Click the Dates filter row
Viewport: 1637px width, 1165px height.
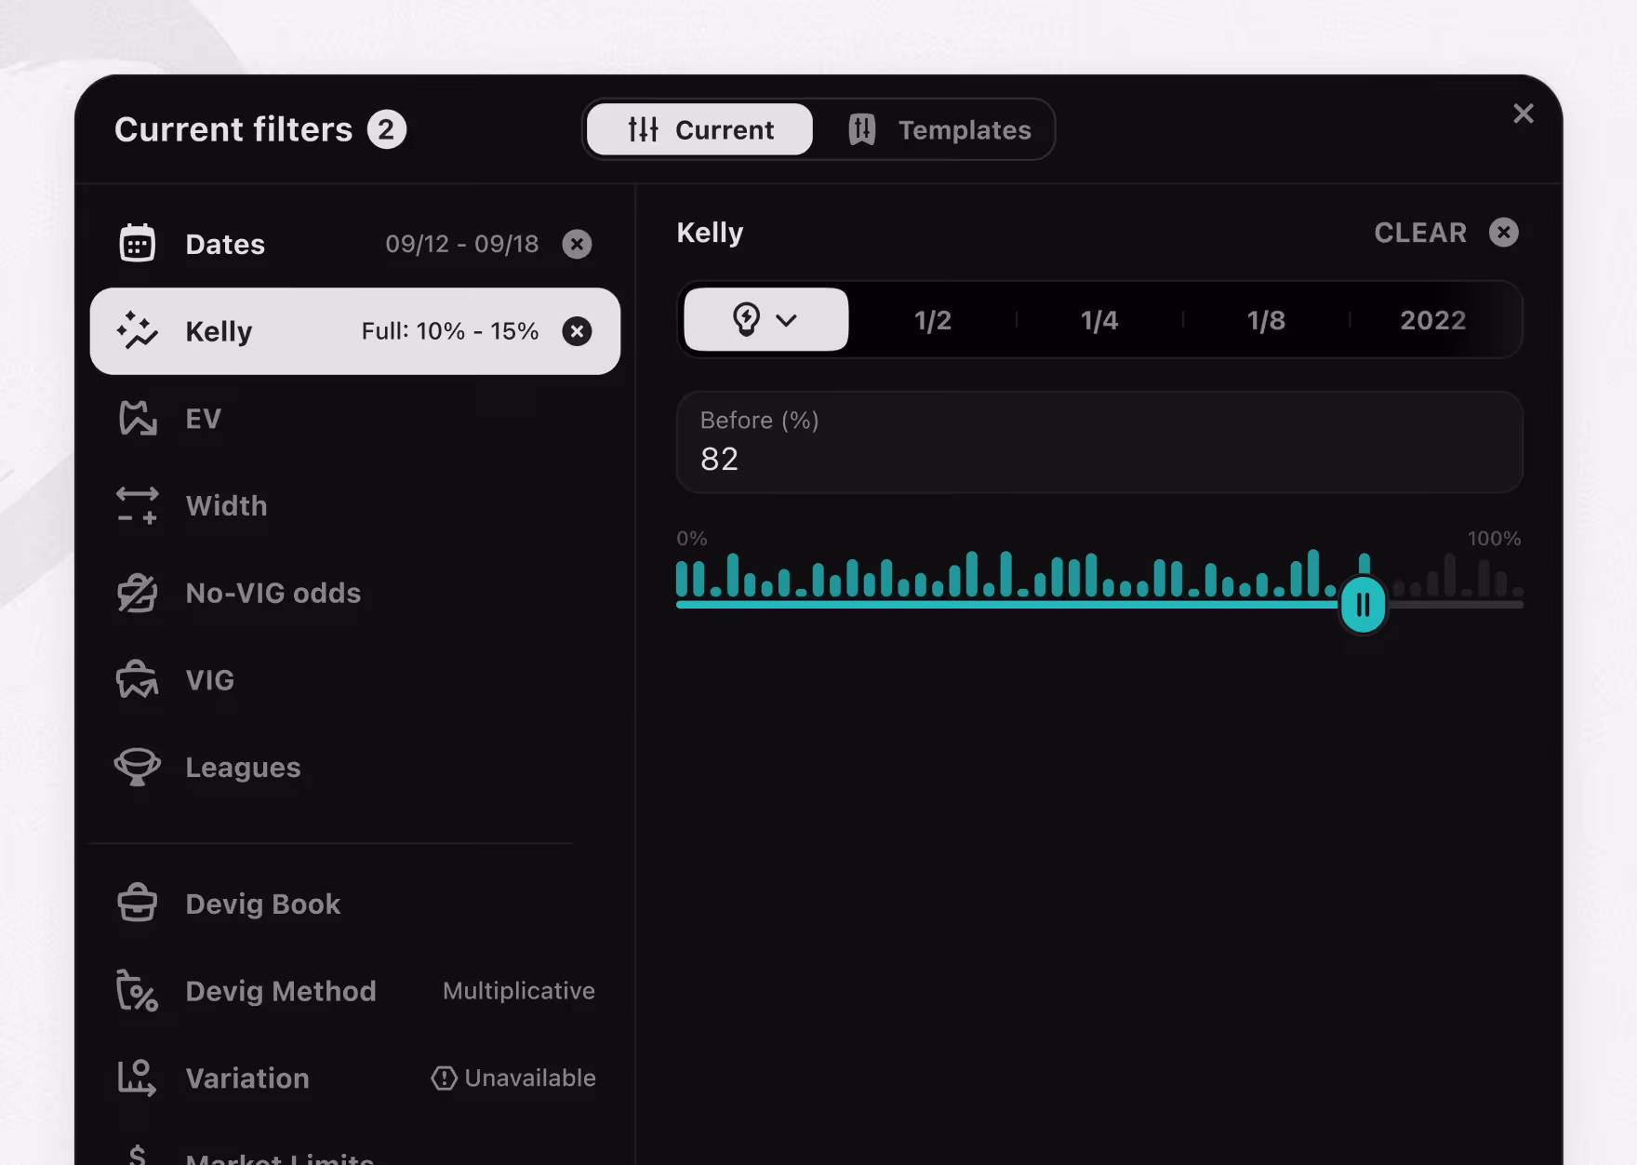pyautogui.click(x=354, y=244)
